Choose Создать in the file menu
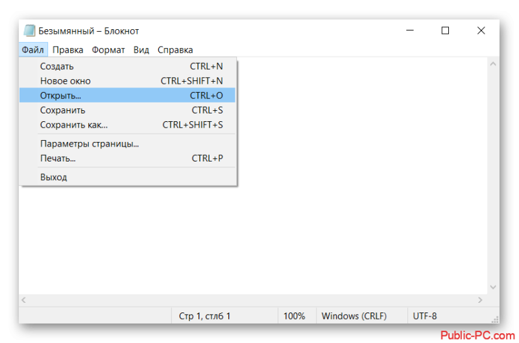This screenshot has height=343, width=519. (127, 66)
